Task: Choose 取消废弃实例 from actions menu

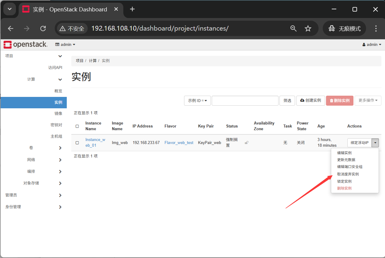Action: tap(348, 174)
